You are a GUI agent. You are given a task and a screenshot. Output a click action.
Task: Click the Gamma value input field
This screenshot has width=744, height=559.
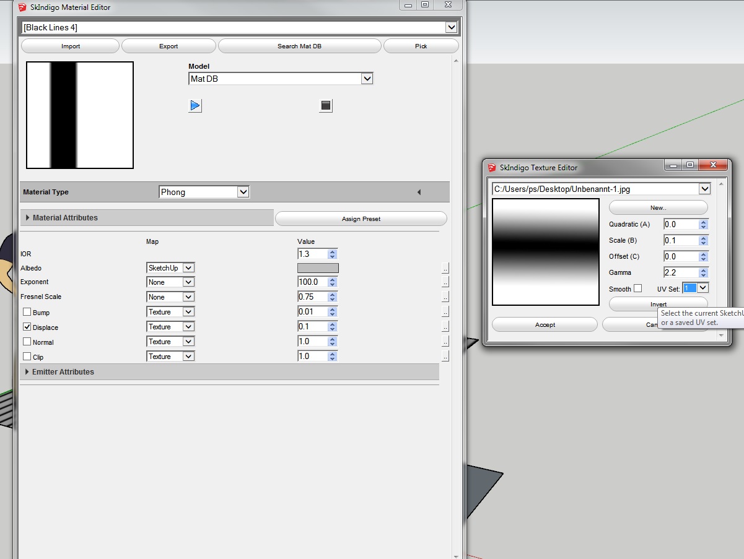(x=680, y=272)
